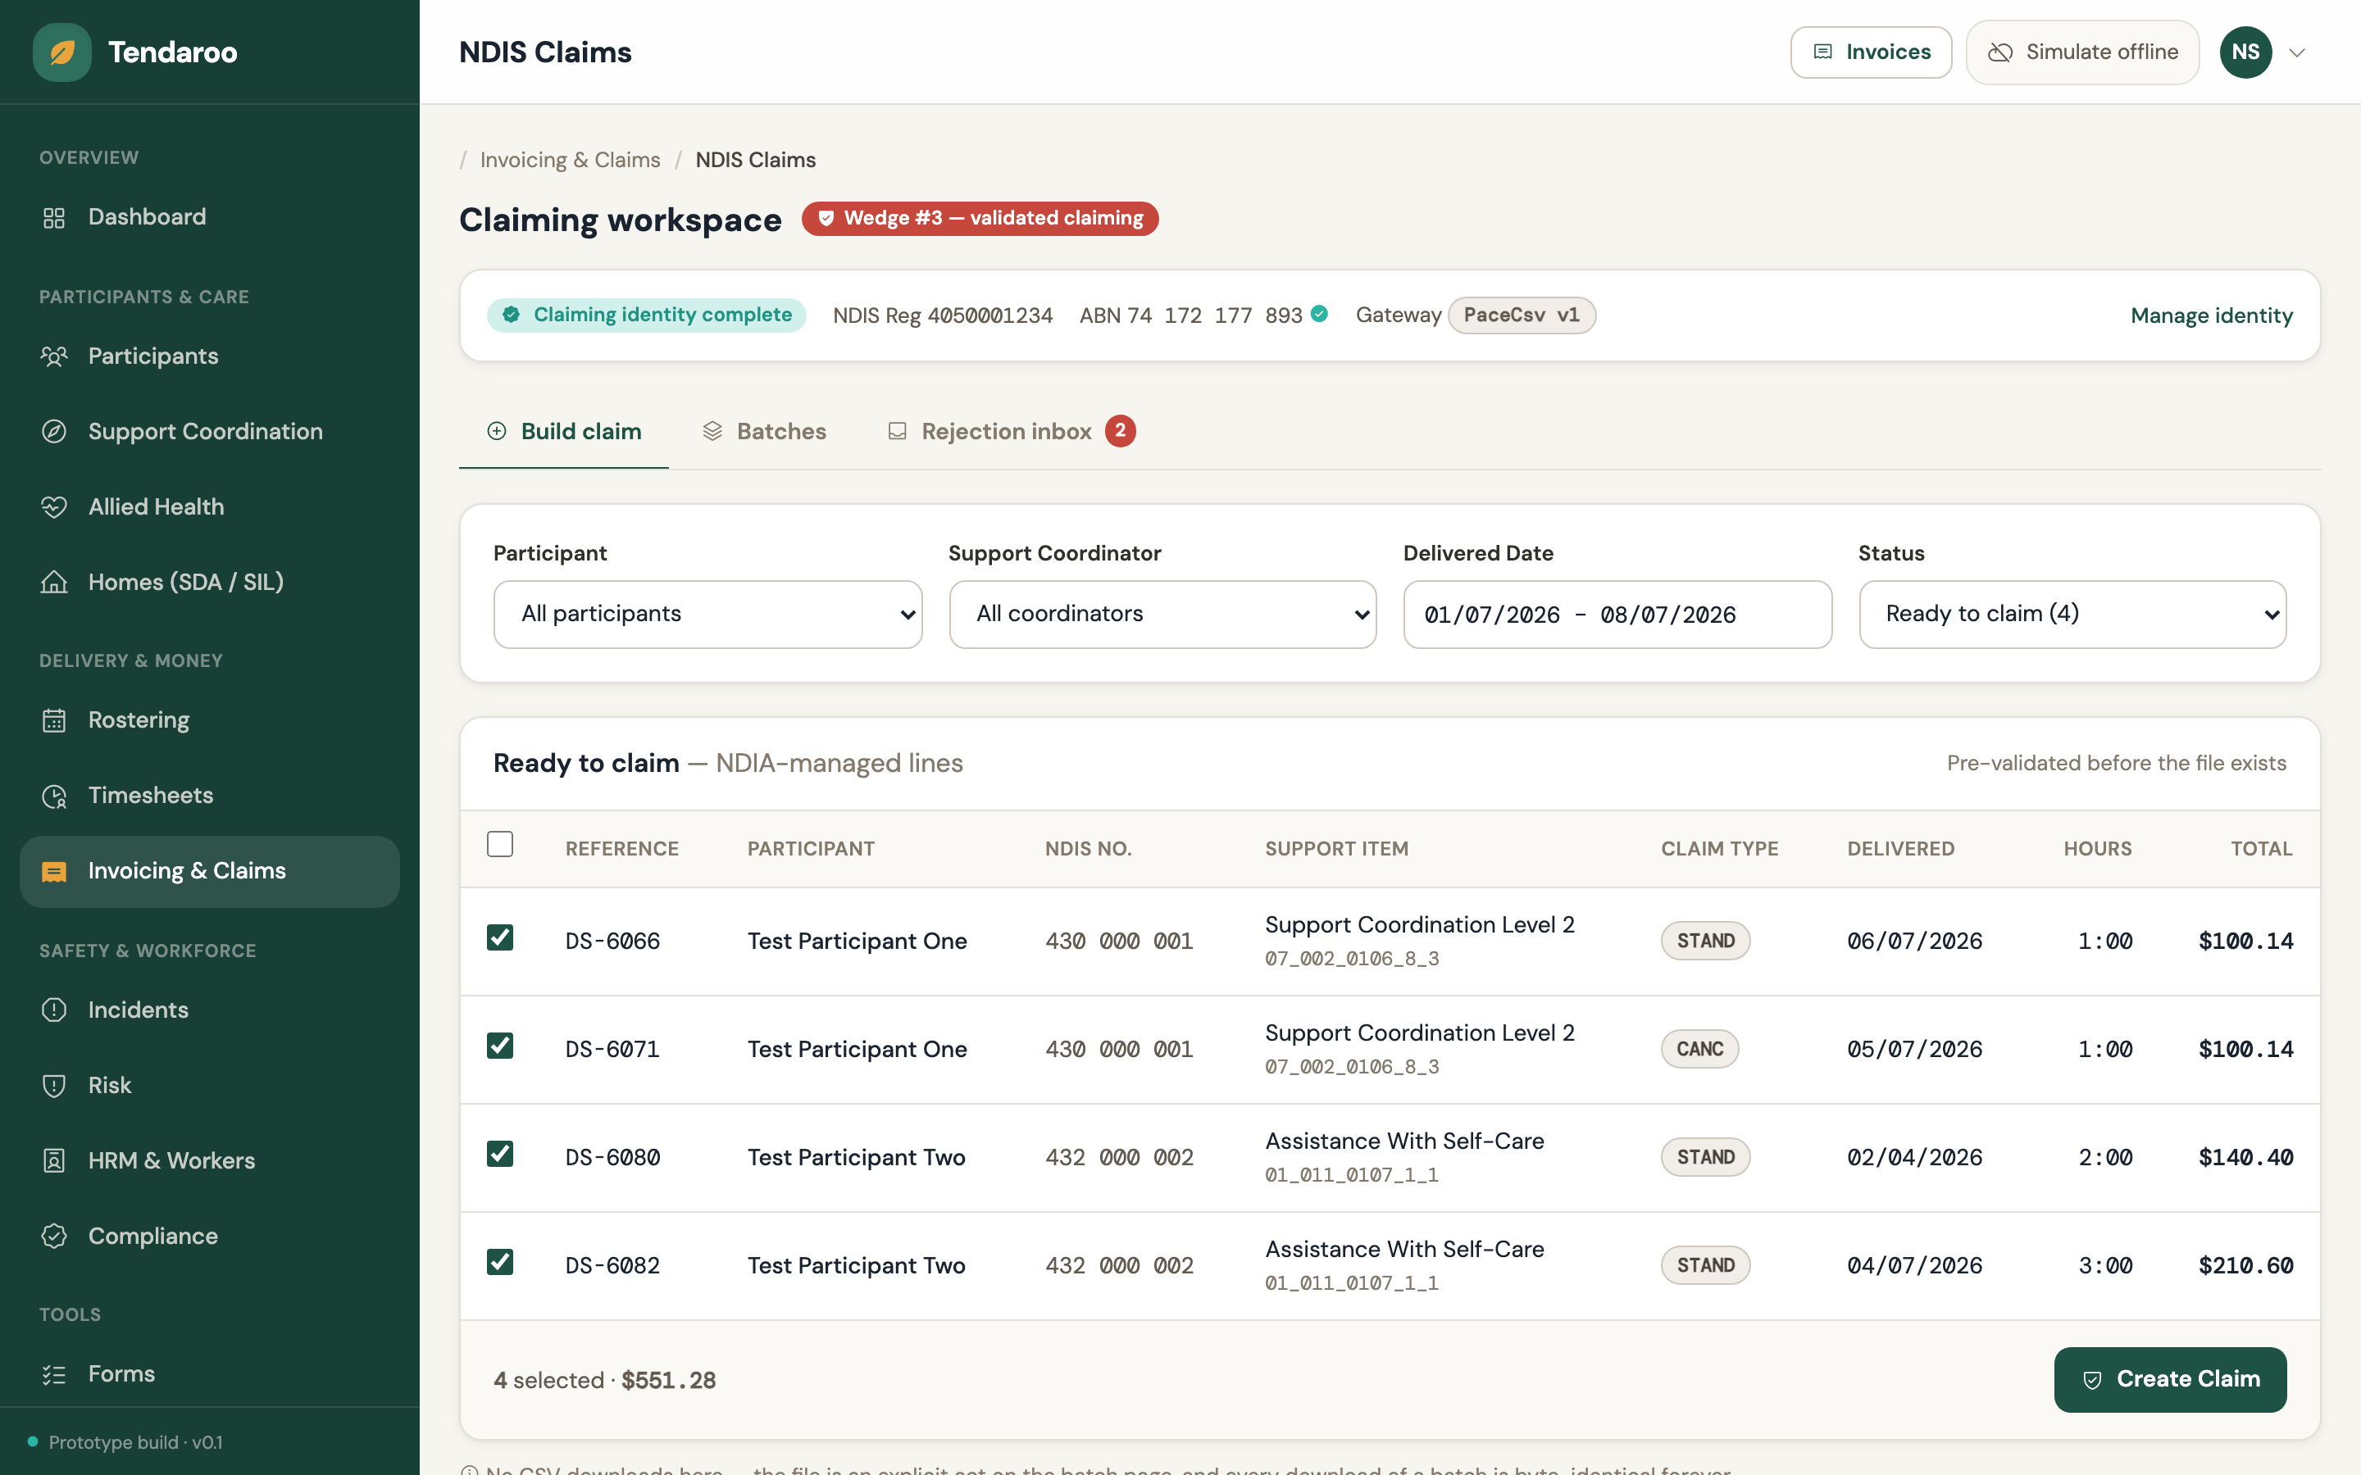Click the Delivered Date range field
The image size is (2361, 1475).
pos(1617,615)
